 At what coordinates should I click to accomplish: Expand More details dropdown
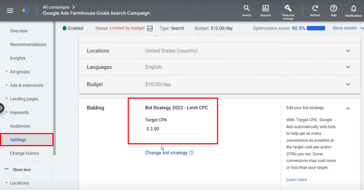tap(348, 28)
